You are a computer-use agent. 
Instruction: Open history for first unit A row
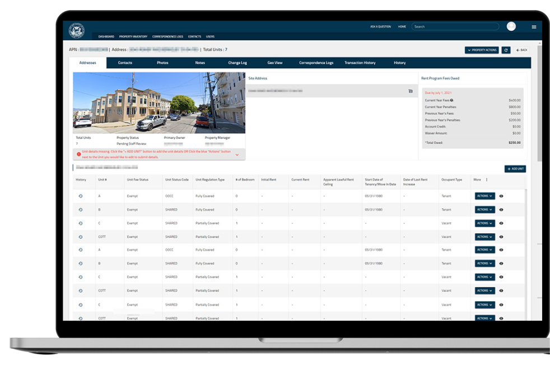[81, 196]
